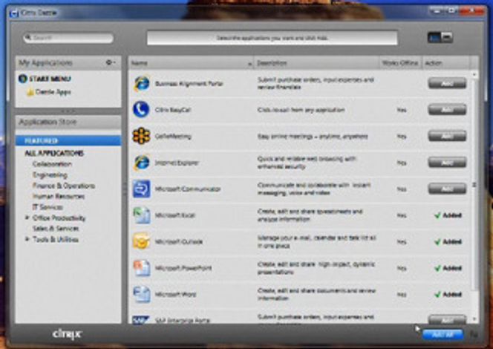Select ALL APPLICATIONS in the store
The image size is (493, 349).
[54, 153]
